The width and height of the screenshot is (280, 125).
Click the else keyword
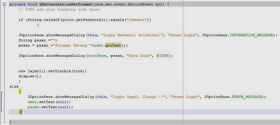(x=14, y=86)
